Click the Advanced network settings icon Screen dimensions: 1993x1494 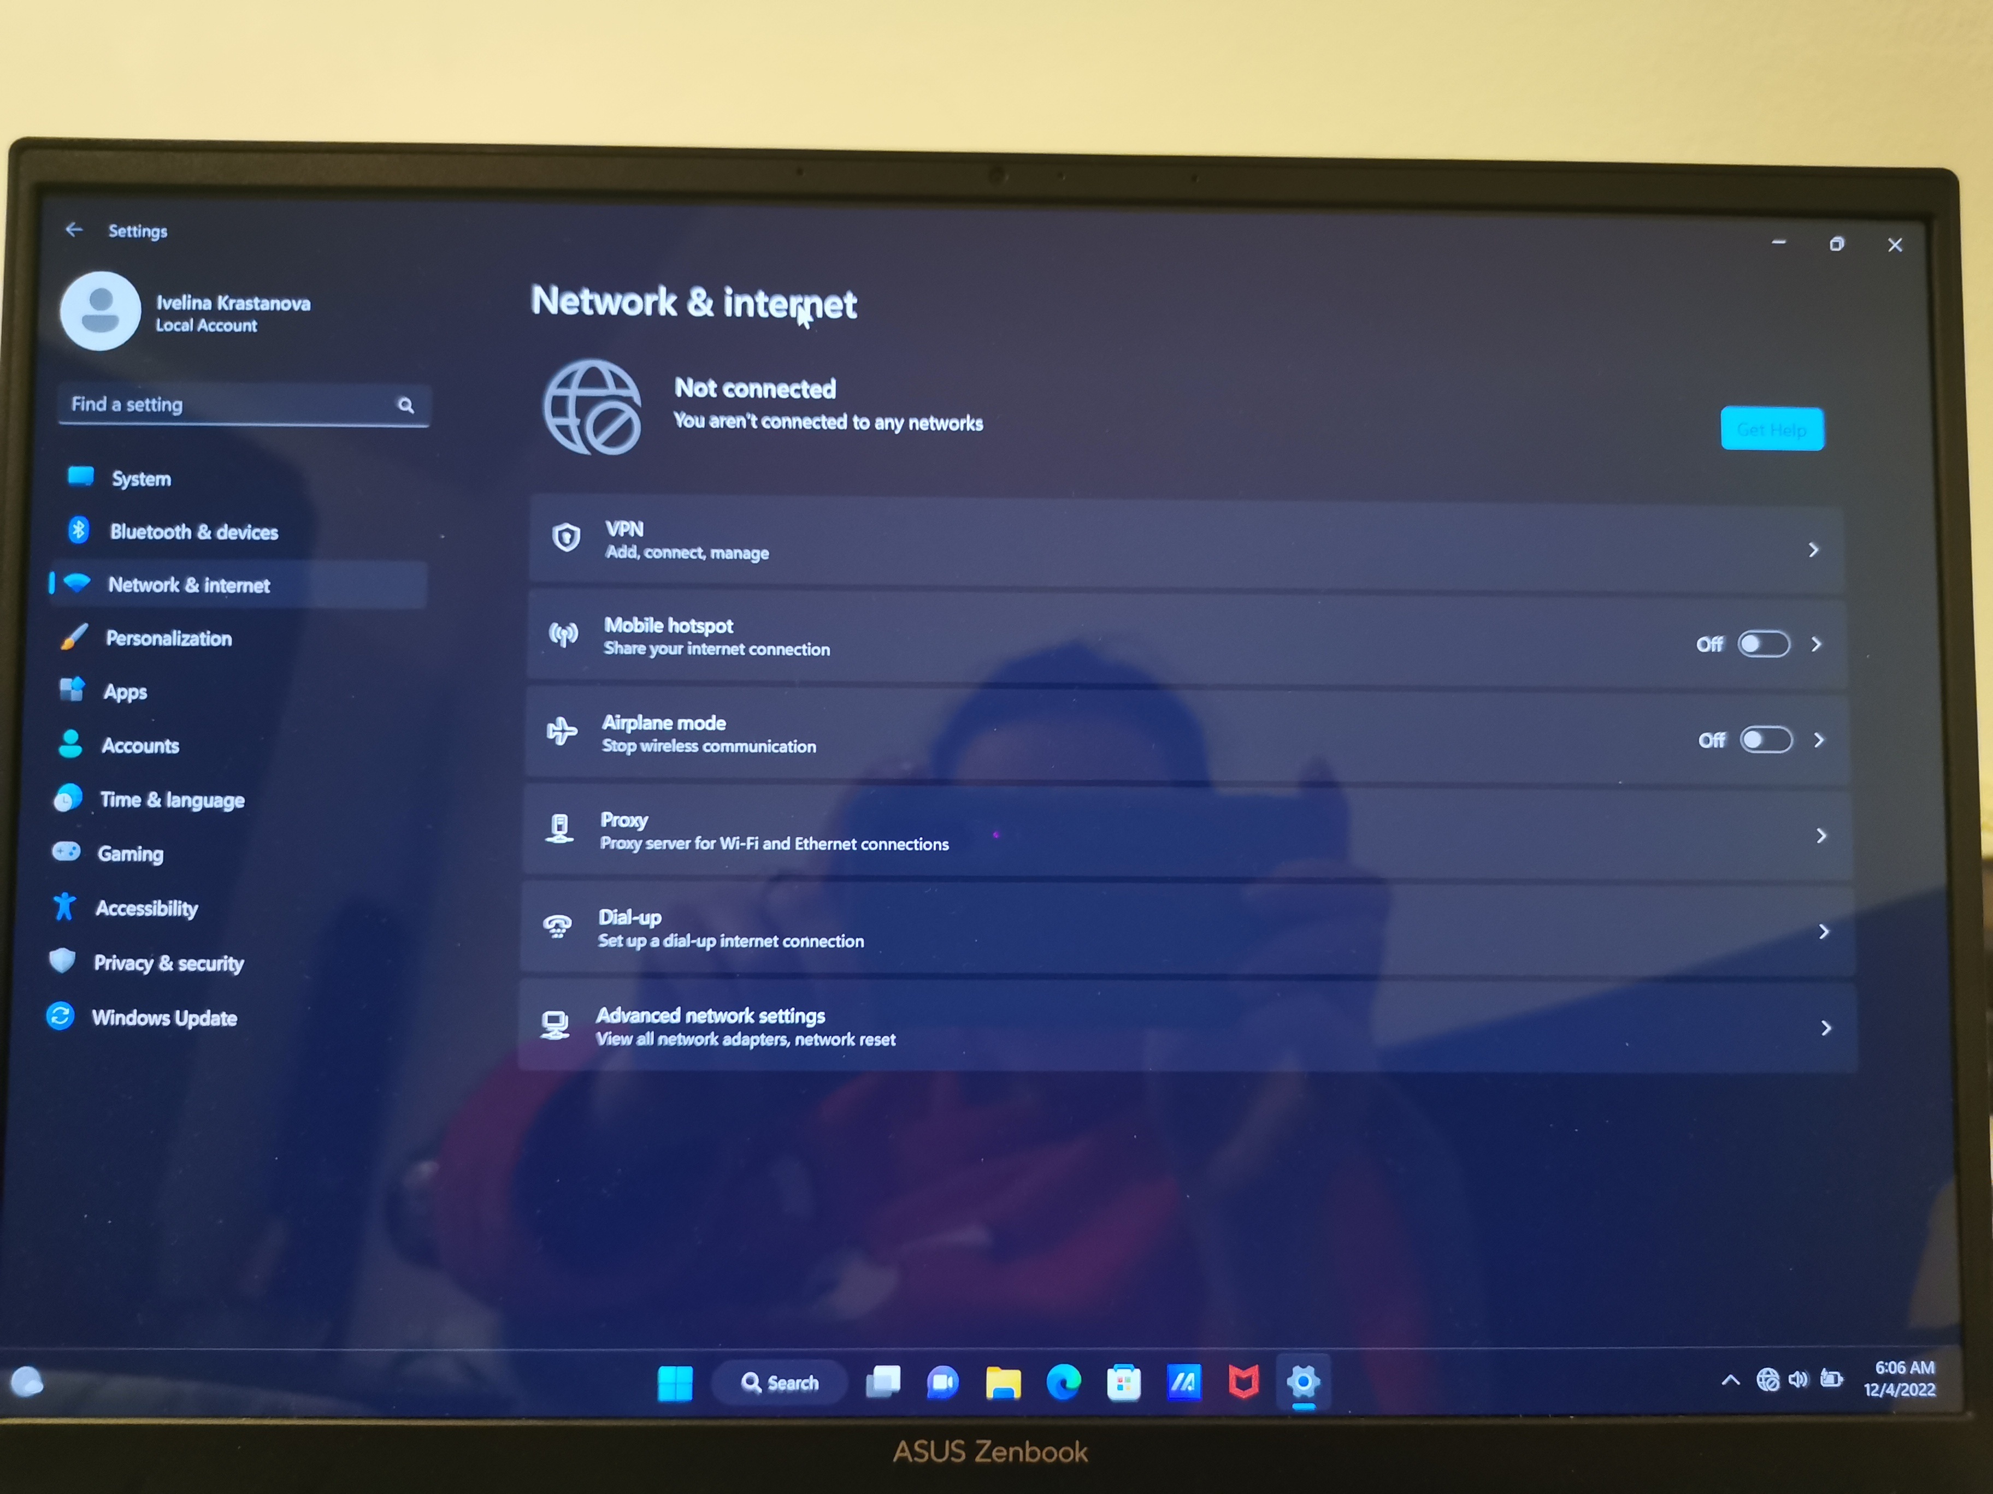(560, 1025)
